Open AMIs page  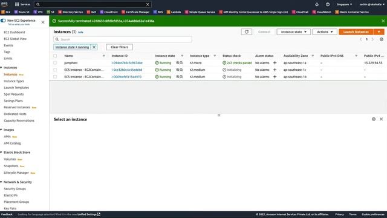(7, 136)
